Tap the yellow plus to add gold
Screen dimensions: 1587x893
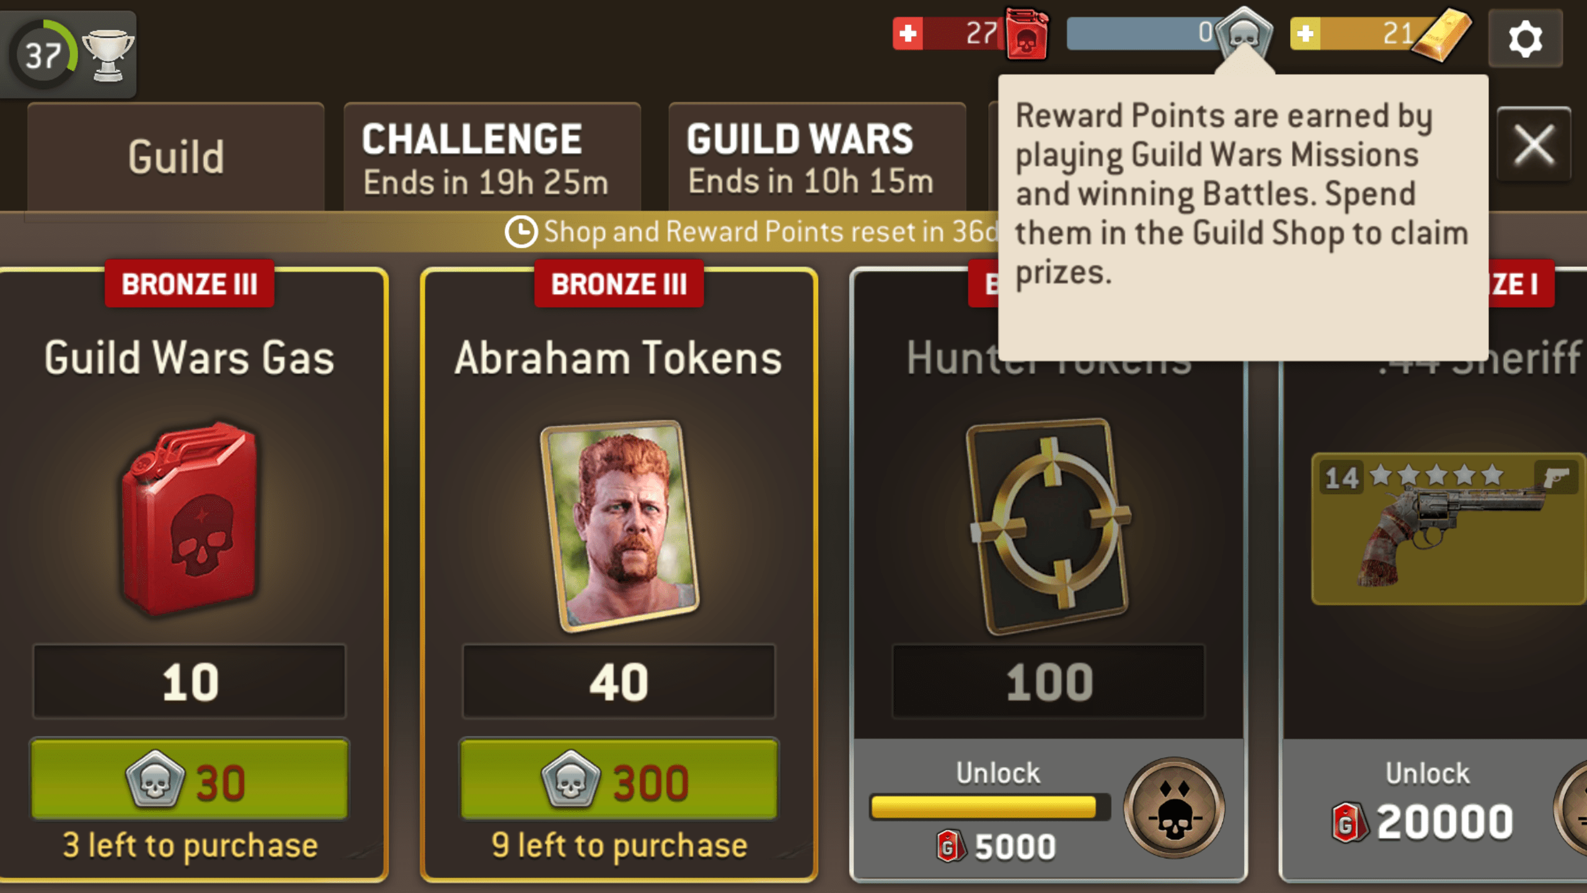[x=1306, y=33]
